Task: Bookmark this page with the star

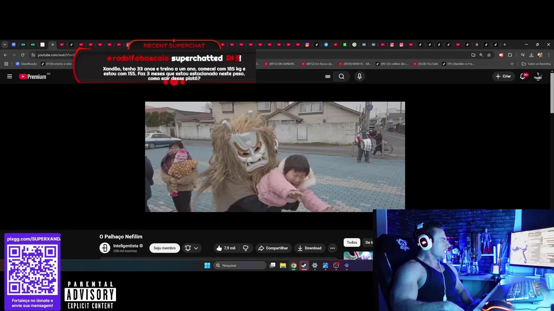Action: 489,55
